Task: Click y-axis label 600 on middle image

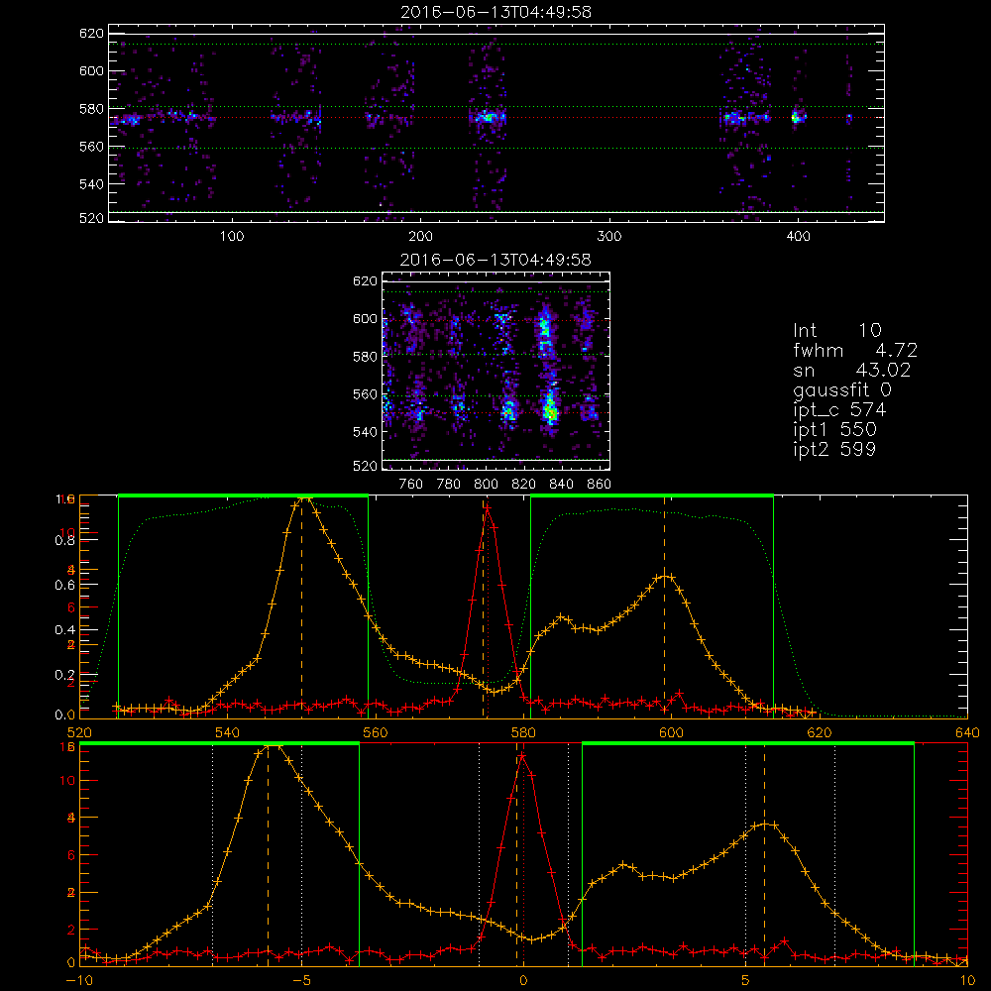Action: tap(365, 318)
